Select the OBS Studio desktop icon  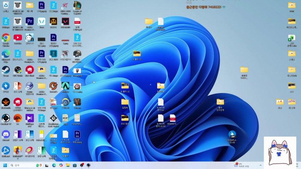pyautogui.click(x=18, y=70)
